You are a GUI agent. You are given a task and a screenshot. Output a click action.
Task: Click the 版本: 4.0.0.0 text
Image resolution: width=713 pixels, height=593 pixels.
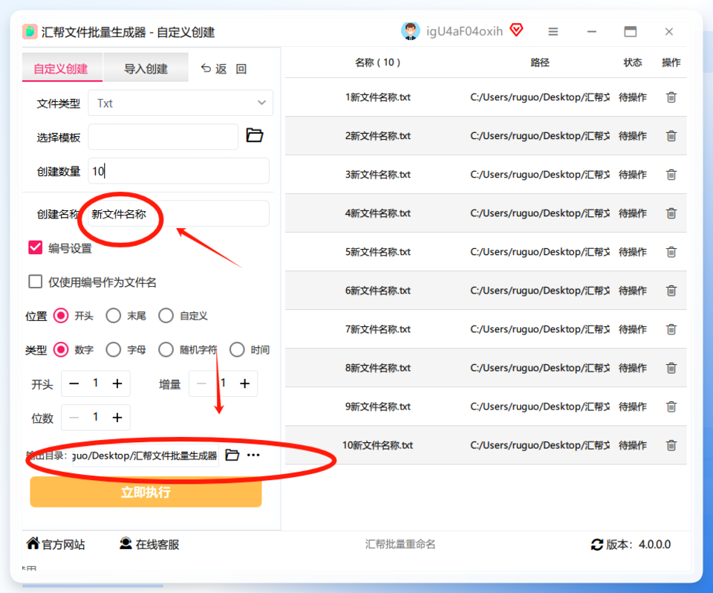tap(639, 544)
